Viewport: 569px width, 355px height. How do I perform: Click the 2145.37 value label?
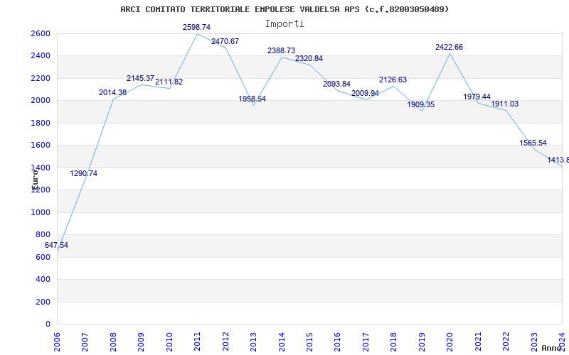[x=140, y=79]
